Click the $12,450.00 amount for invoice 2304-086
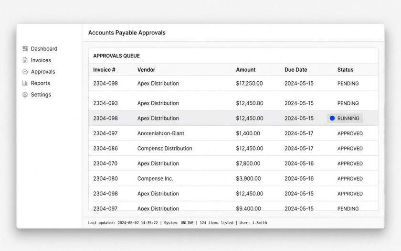Screen dimensions: 401x251 point(250,148)
